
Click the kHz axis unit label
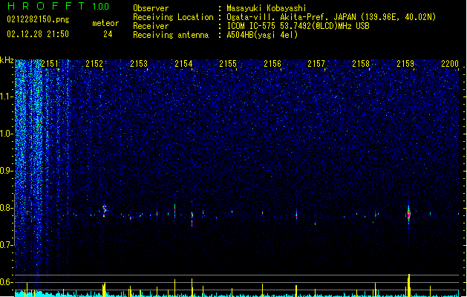pyautogui.click(x=7, y=60)
